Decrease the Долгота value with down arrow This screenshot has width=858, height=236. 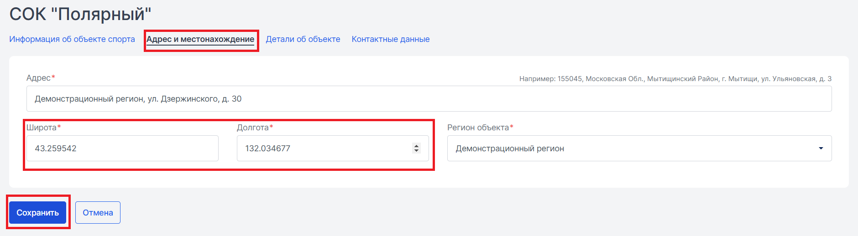coord(416,151)
